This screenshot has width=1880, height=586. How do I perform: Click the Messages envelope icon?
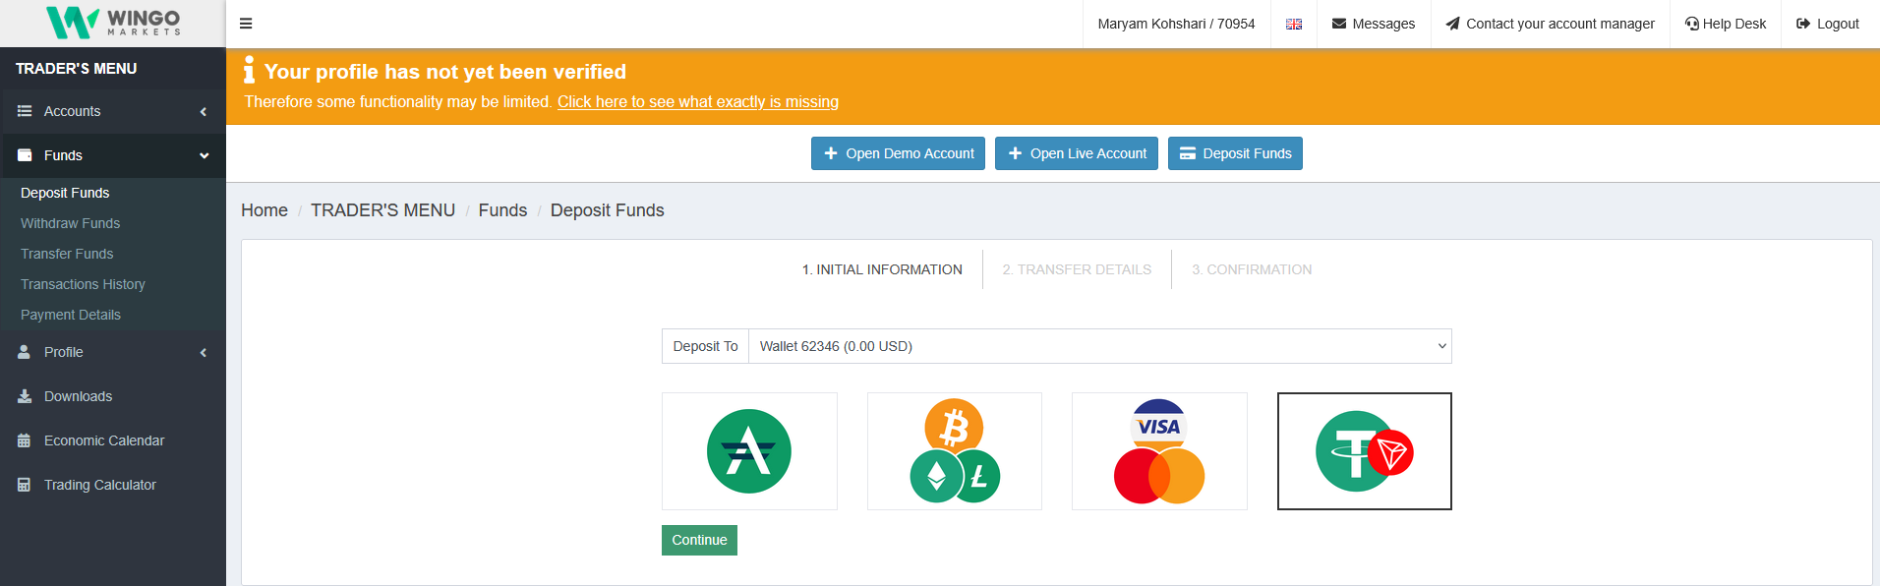coord(1339,24)
